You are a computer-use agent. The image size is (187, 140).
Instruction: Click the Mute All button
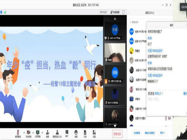click(137, 133)
